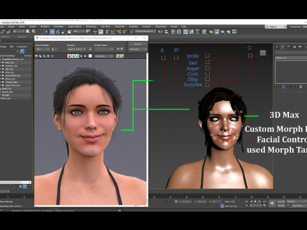Open the Hierarchy panel icon
The width and height of the screenshot is (307, 230).
coord(288,47)
